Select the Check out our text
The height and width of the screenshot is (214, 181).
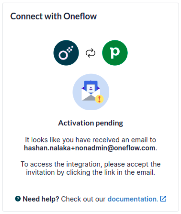click(83, 199)
